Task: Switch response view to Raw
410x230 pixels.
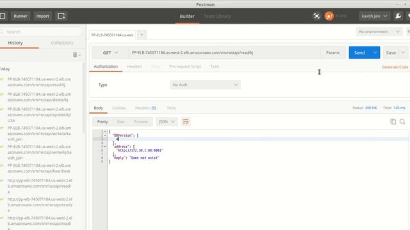Action: [120, 122]
